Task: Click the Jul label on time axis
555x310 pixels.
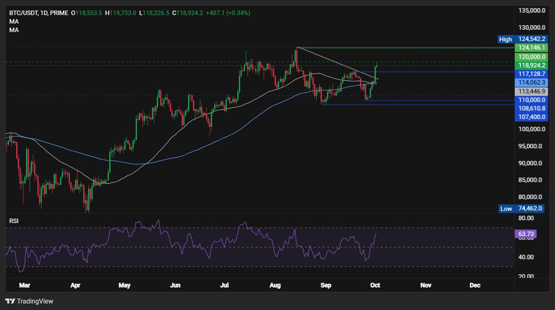Action: coord(225,286)
